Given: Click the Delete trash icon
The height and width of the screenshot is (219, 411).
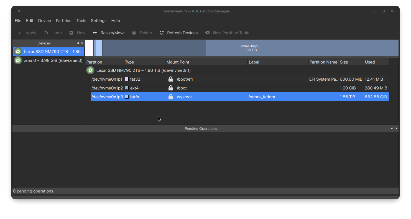Looking at the screenshot, I should point(134,33).
